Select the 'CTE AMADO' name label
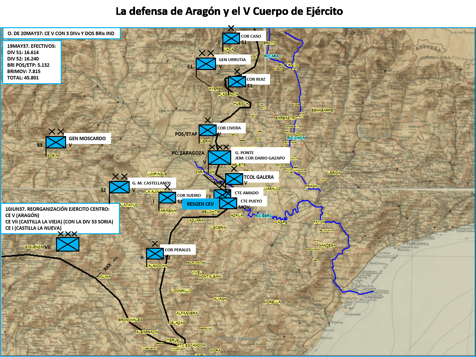476x357 pixels. click(x=247, y=193)
